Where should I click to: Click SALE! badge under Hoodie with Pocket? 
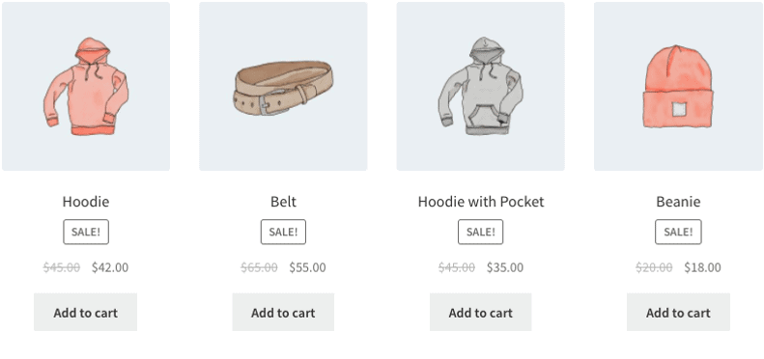pyautogui.click(x=480, y=232)
